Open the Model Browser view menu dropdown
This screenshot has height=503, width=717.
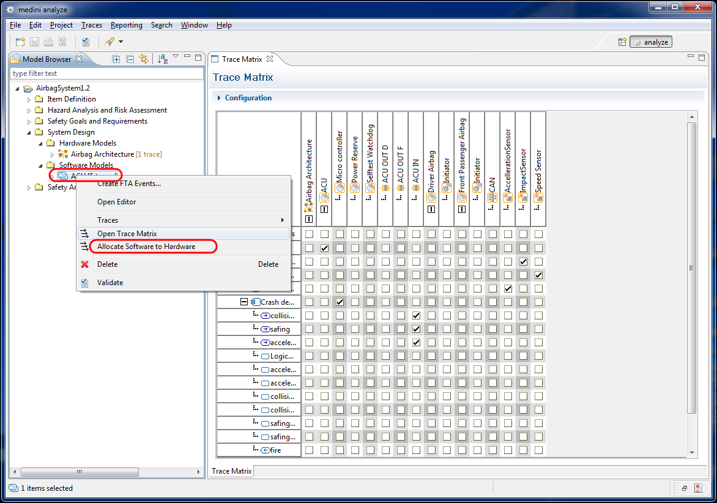176,57
